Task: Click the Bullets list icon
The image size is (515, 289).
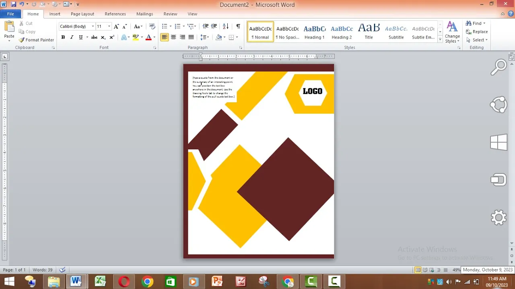Action: pos(165,26)
